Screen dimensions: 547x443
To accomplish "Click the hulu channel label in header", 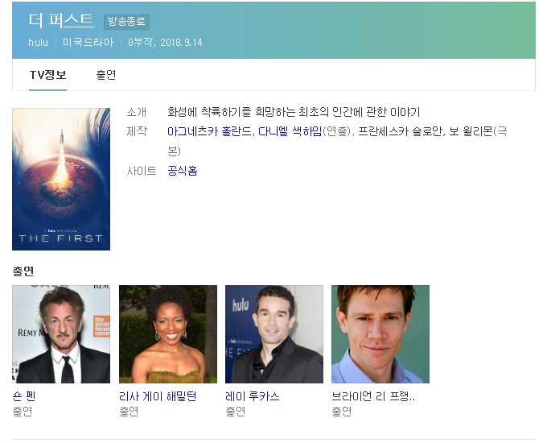I will tap(38, 43).
